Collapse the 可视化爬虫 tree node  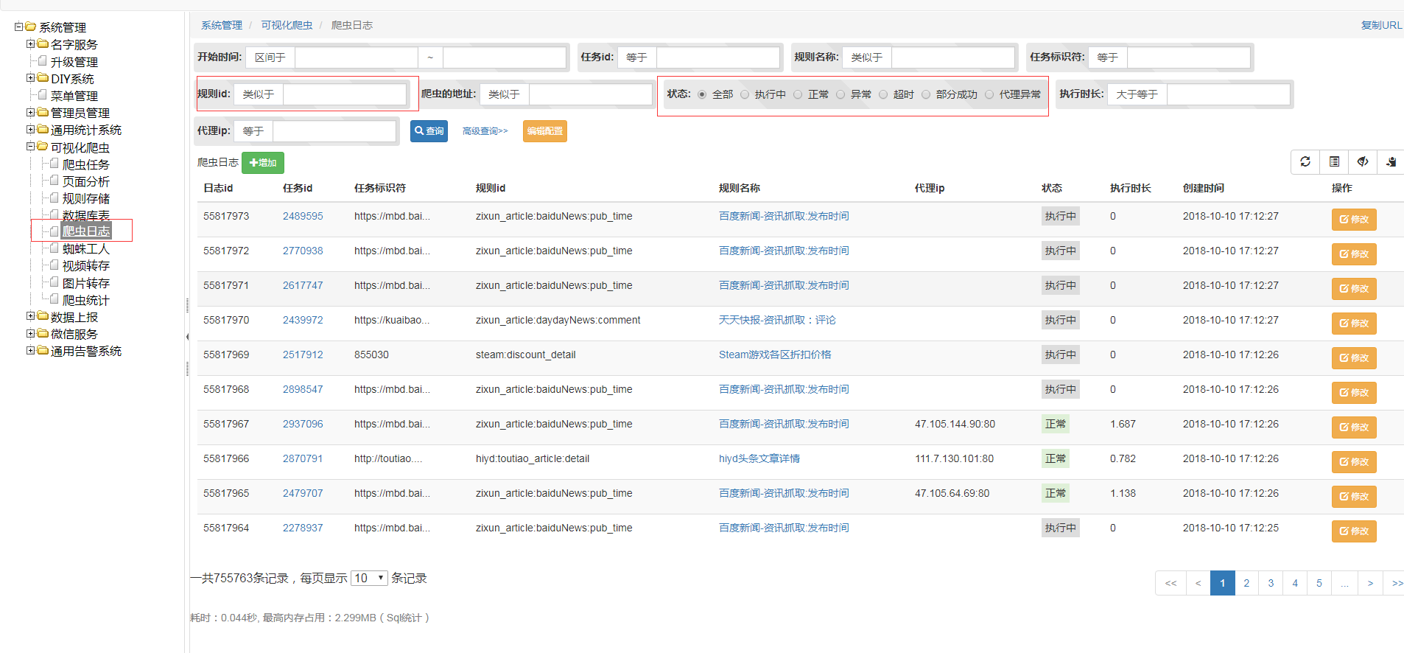[31, 146]
